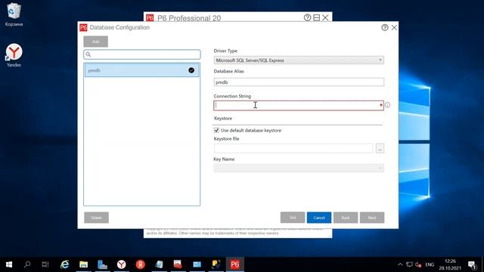Screen dimensions: 484x272
Task: Open Windows Start menu
Action: pyautogui.click(x=9, y=264)
